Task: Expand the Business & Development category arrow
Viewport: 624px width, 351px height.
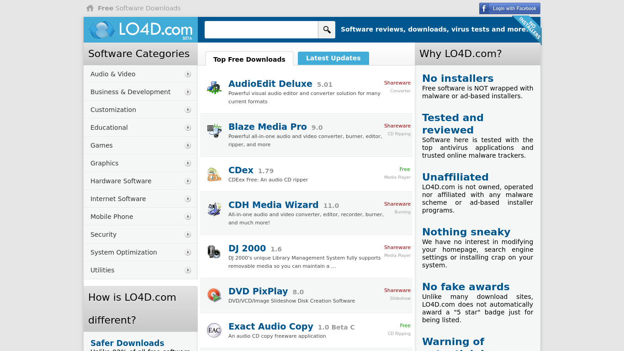Action: [x=188, y=92]
